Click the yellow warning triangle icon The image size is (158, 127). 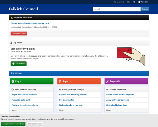click(12, 18)
